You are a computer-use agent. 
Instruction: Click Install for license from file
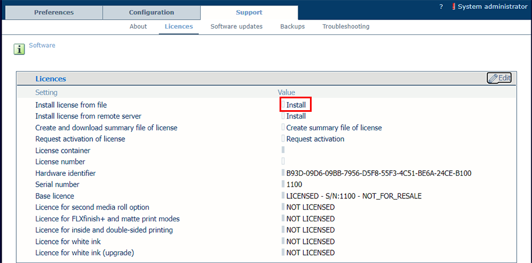(296, 105)
